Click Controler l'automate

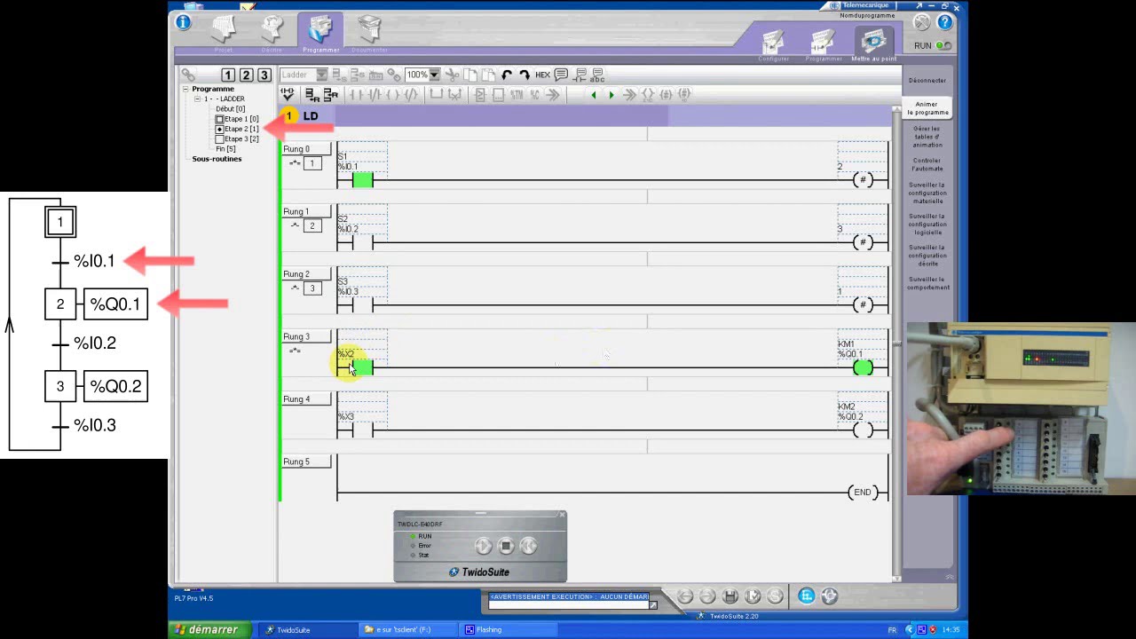(927, 164)
